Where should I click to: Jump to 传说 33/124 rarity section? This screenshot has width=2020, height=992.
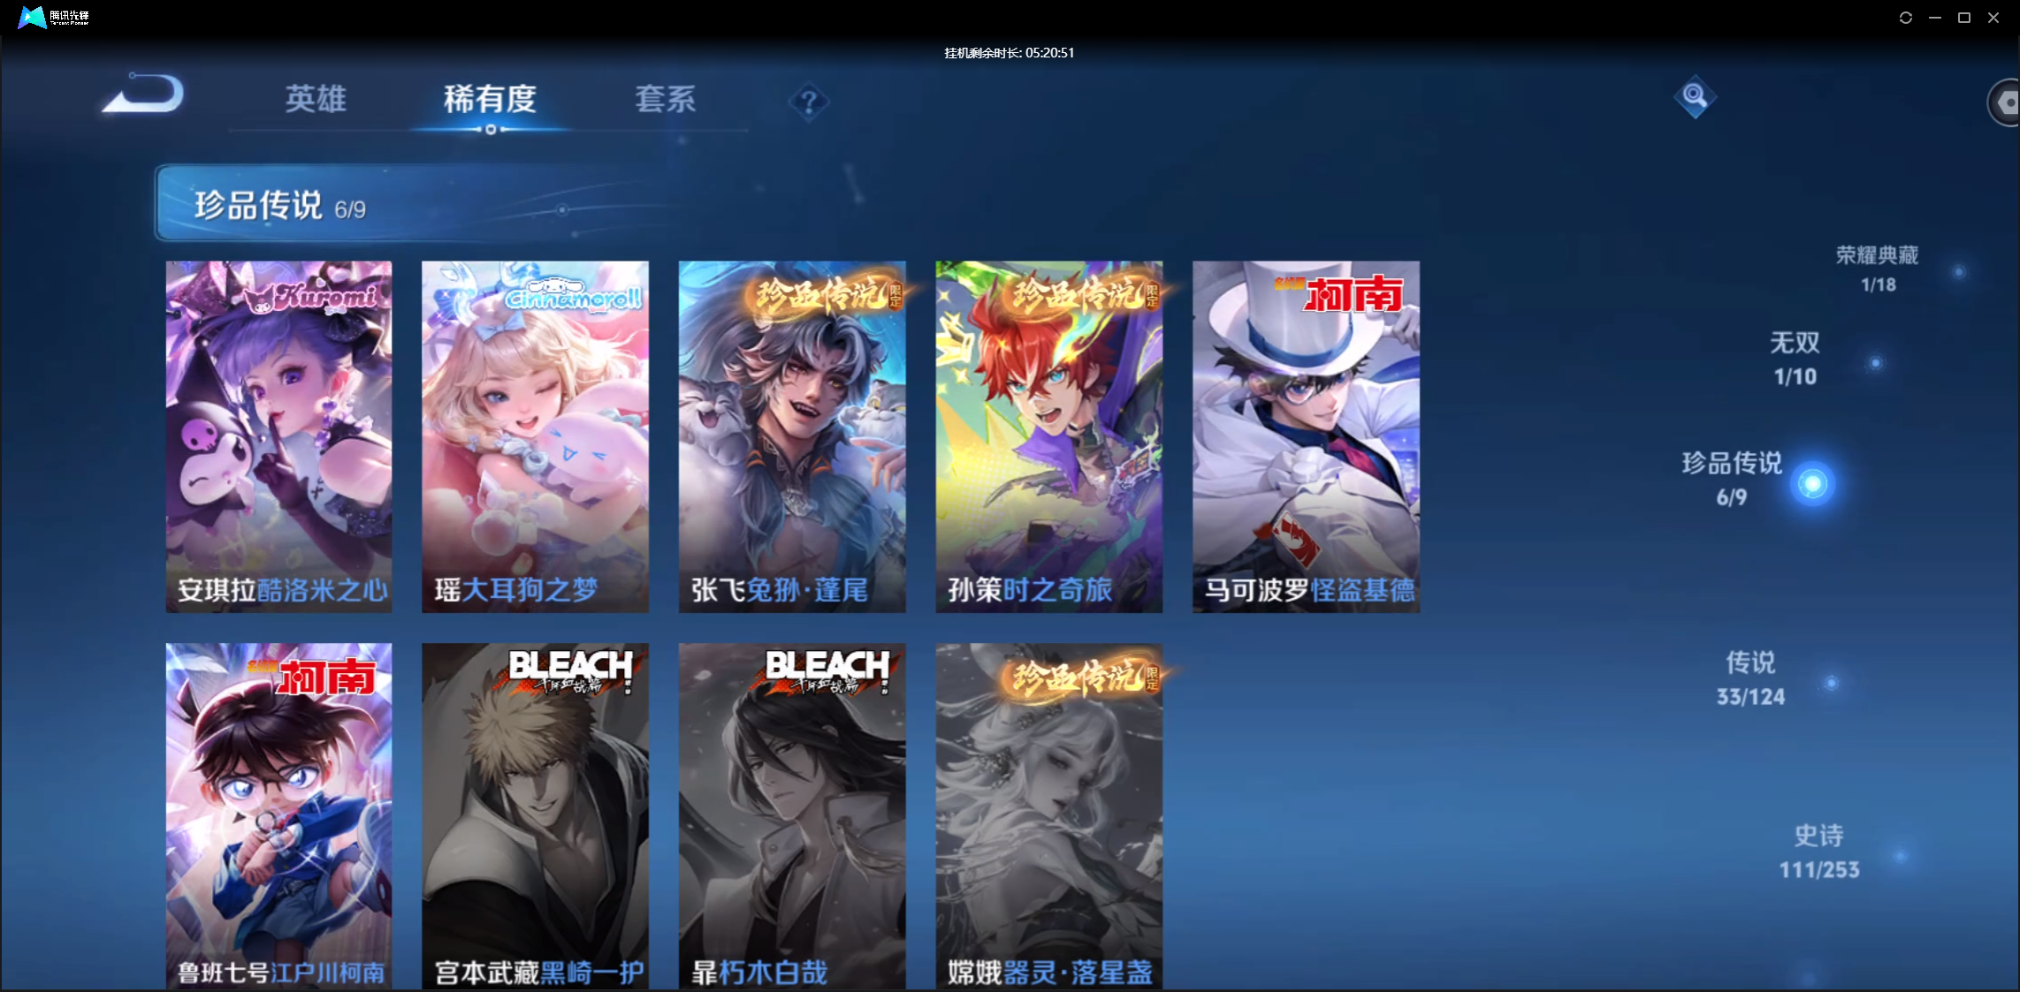coord(1750,678)
